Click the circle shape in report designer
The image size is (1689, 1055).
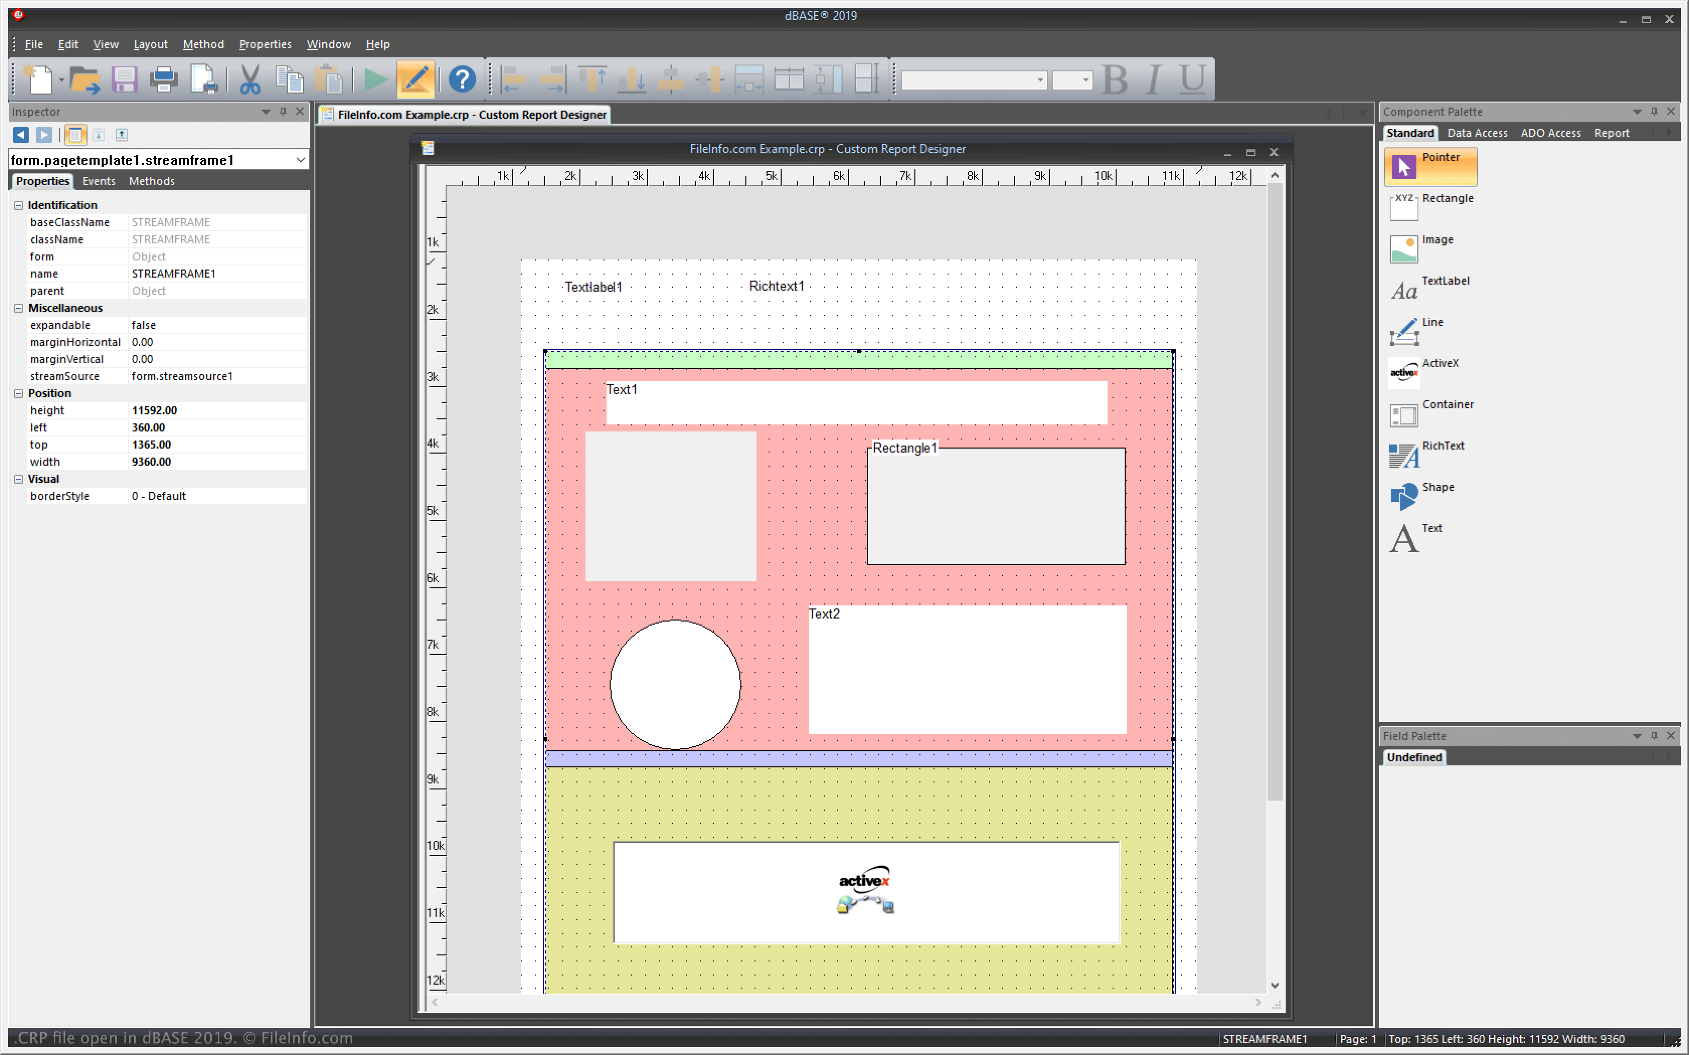pyautogui.click(x=675, y=684)
